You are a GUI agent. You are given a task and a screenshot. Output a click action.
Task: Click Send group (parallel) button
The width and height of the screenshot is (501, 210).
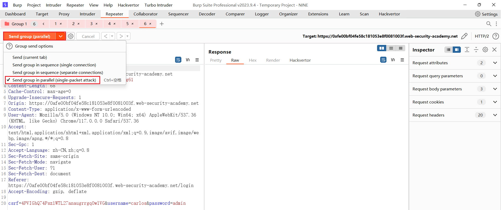(29, 36)
